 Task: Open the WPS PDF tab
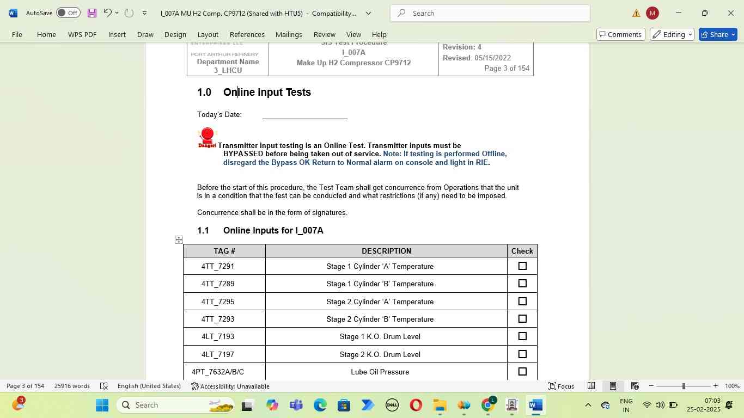82,34
